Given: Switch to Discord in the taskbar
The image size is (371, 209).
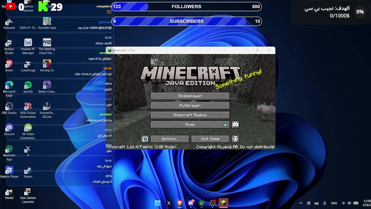Looking at the screenshot, I should point(191,203).
